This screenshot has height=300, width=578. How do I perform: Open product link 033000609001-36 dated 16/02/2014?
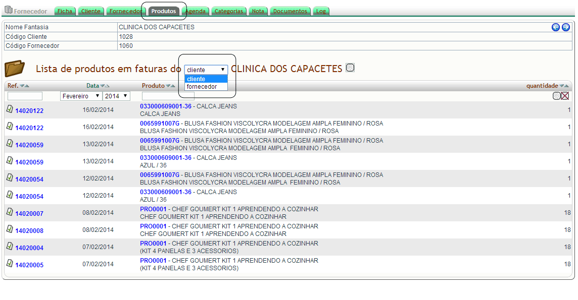(166, 106)
